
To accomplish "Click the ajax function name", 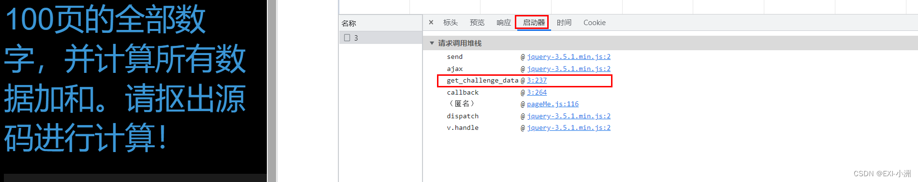I will [454, 69].
